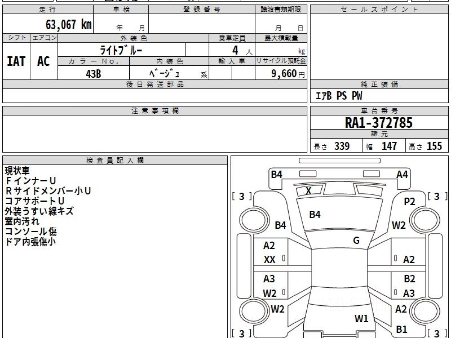451x338 pixels.
Task: Select the chassis number RA1-372785
Action: tap(379, 122)
